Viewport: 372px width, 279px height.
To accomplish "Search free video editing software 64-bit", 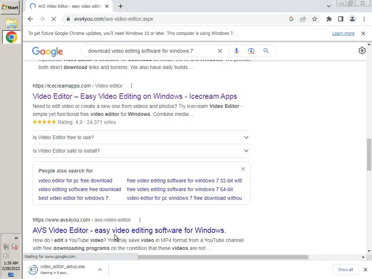I will (x=180, y=189).
